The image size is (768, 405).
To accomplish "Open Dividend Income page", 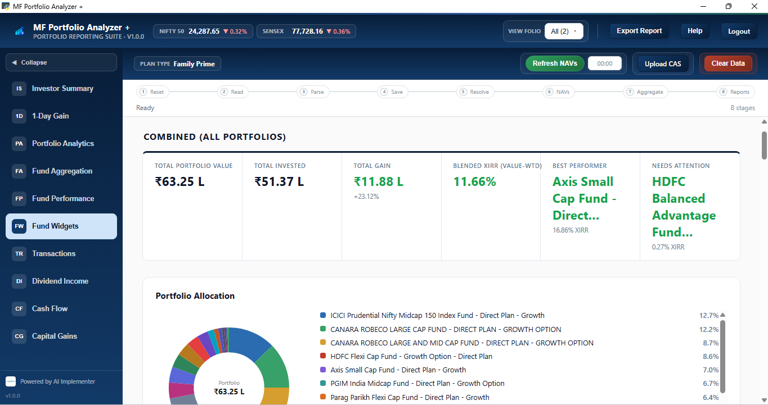I will (61, 281).
